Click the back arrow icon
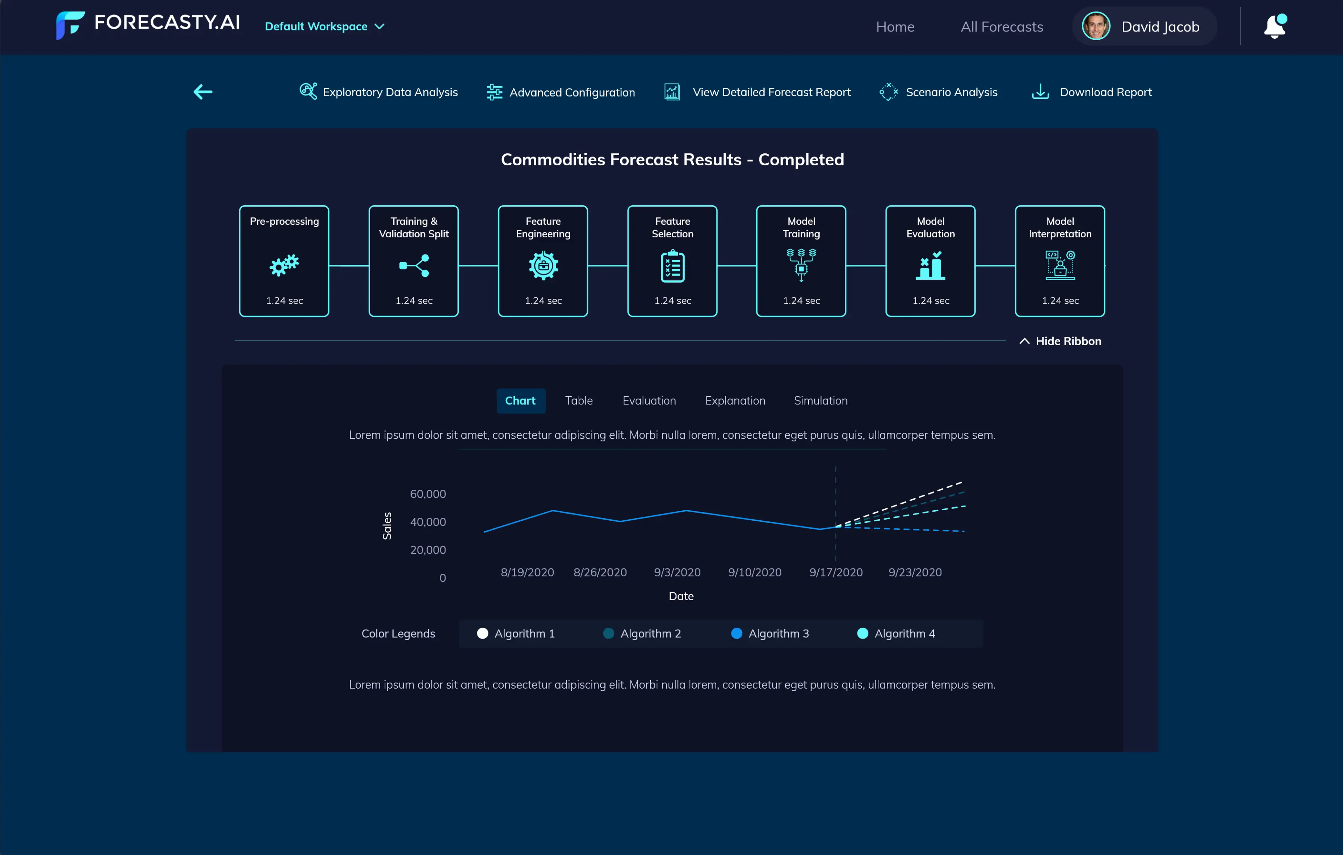 tap(203, 92)
